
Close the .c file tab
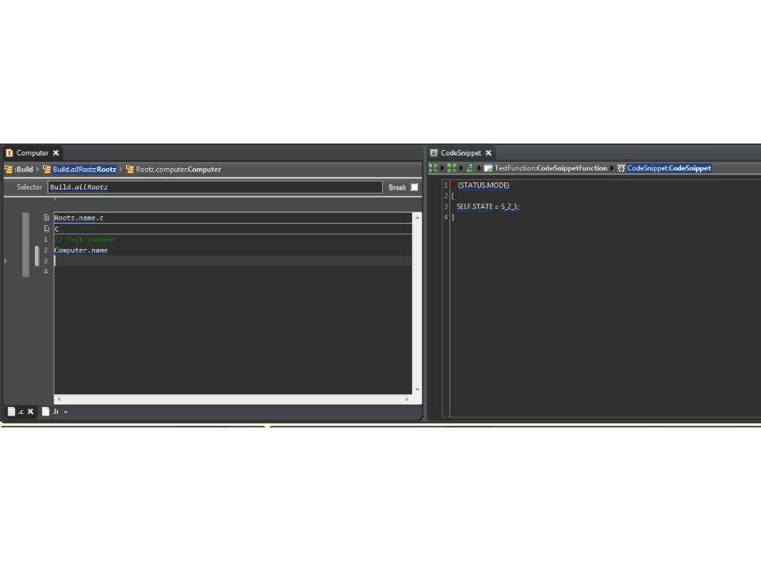[31, 412]
